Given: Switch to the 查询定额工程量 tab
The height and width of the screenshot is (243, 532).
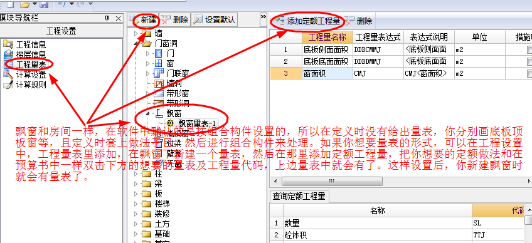Looking at the screenshot, I should [299, 196].
